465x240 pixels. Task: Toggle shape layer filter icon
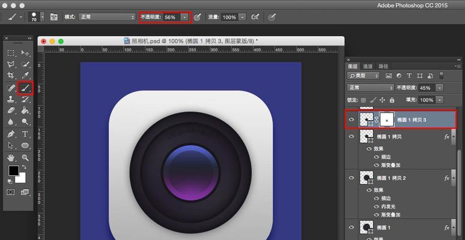coord(419,76)
